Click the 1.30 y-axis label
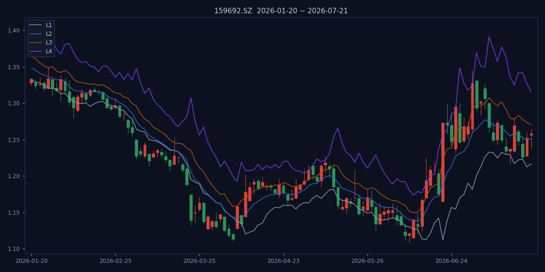This screenshot has height=272, width=545. click(14, 103)
